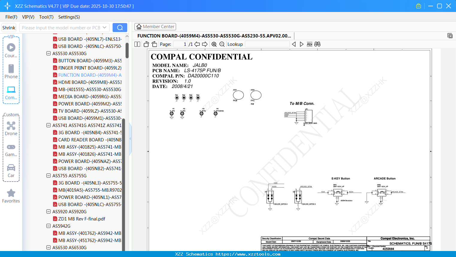The height and width of the screenshot is (257, 456).
Task: Open MB-(401555)-AS5530 file
Action: click(x=87, y=90)
